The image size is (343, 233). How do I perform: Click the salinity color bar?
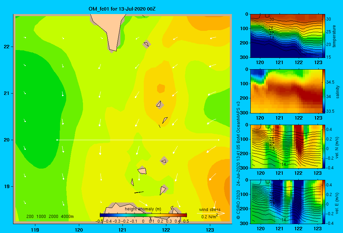coord(324,91)
